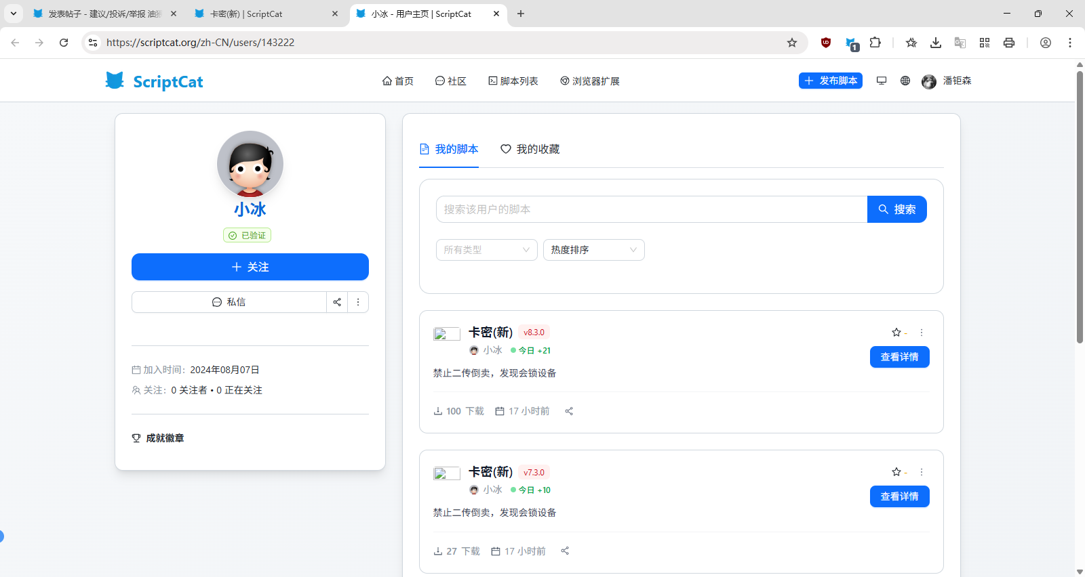Favorite the v7.3.0 script via star
Viewport: 1085px width, 577px height.
[x=896, y=472]
